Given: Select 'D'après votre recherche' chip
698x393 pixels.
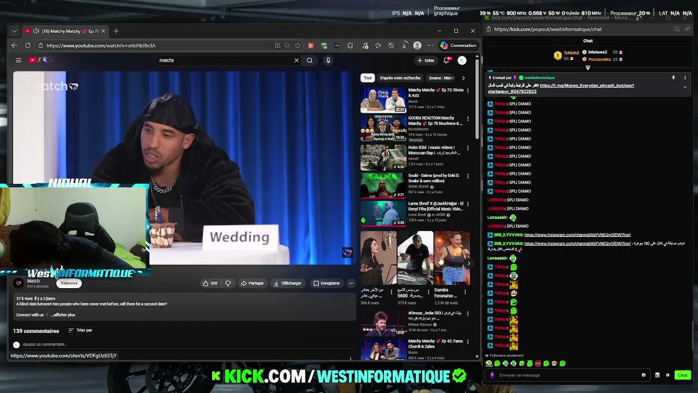Looking at the screenshot, I should point(400,78).
